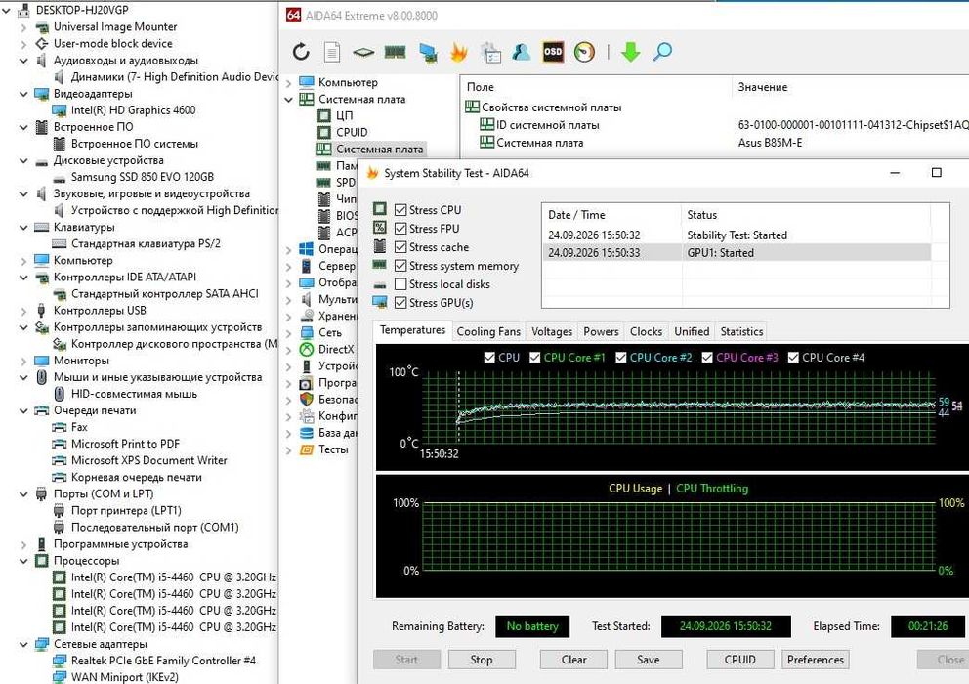Click the Stop button
This screenshot has width=969, height=684.
click(482, 660)
